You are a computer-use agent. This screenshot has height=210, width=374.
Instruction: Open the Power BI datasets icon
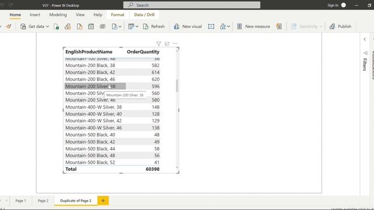pos(68,26)
